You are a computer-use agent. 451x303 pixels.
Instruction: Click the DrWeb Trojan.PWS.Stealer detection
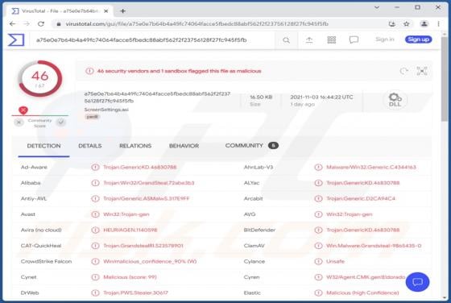coord(135,293)
